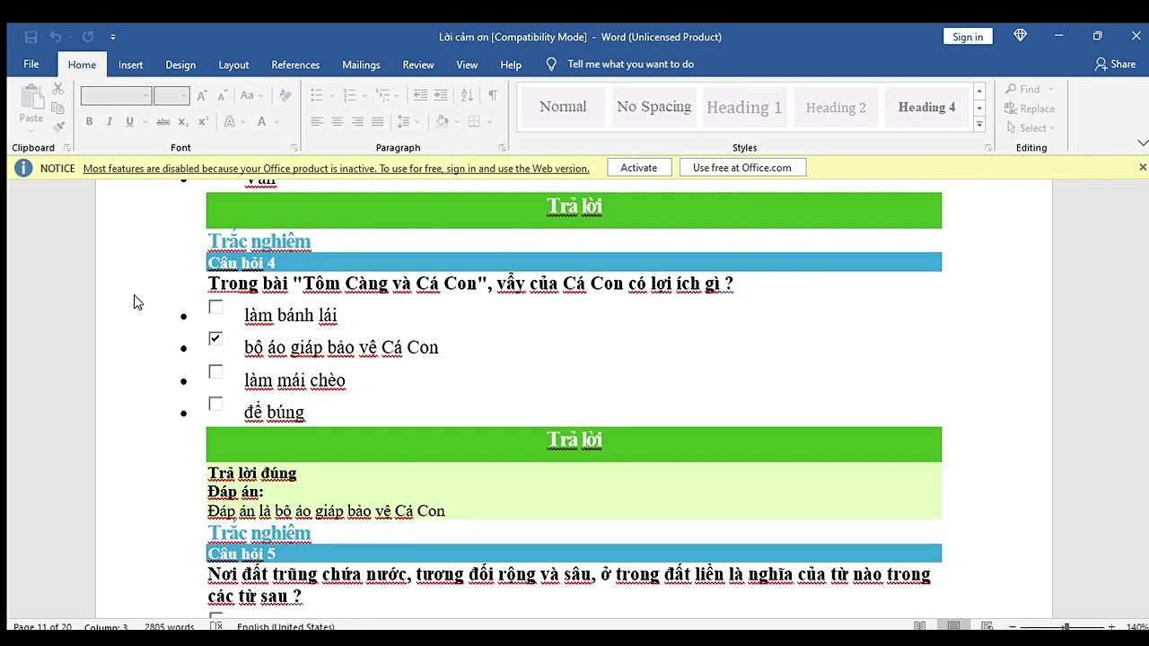The height and width of the screenshot is (646, 1149).
Task: Click the Activate button
Action: click(639, 168)
